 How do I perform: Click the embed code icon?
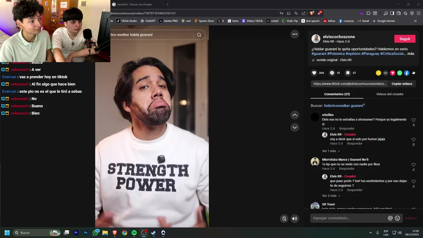(x=385, y=73)
